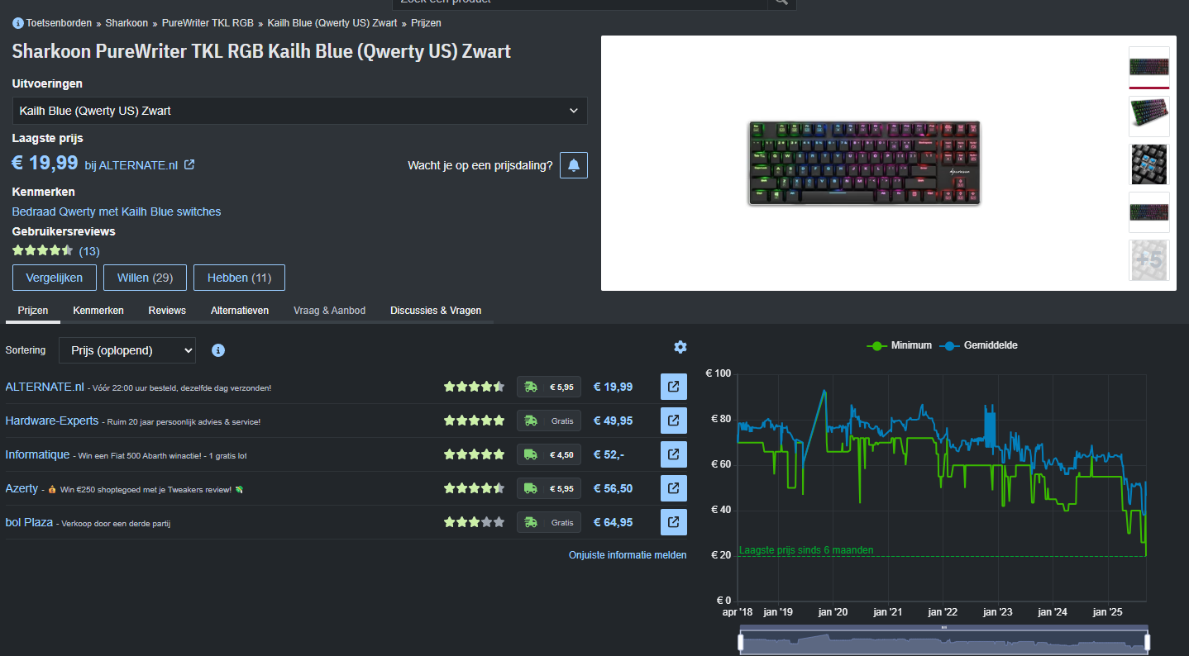Open Bedraad Qwerty met Kailh Blue switches link

coord(117,212)
